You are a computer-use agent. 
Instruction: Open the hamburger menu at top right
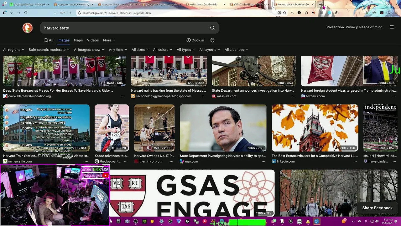(392, 27)
